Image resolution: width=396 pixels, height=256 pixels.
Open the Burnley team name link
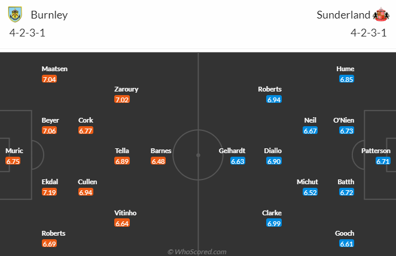coord(49,15)
